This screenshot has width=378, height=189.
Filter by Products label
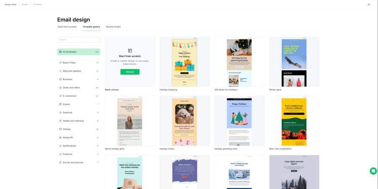(x=68, y=154)
